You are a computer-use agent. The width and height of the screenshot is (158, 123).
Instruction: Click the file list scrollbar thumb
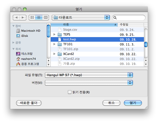point(146,44)
